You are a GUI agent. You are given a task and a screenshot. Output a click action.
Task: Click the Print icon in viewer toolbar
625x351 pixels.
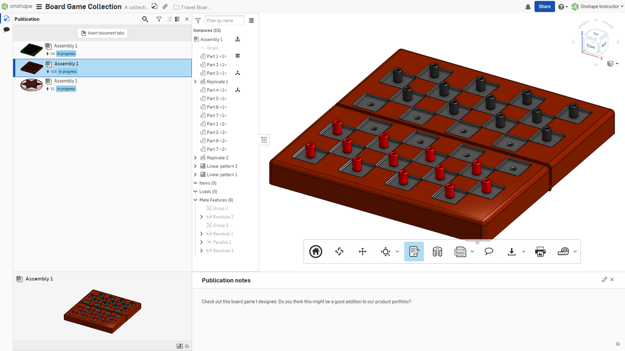click(540, 252)
